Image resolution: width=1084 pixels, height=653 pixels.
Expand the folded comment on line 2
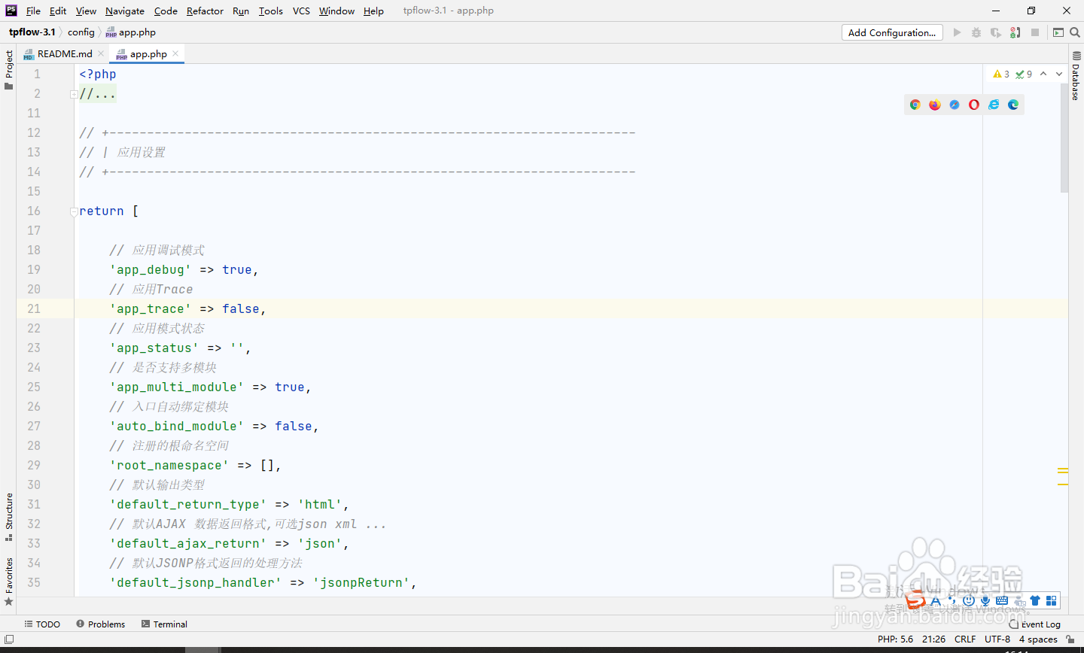click(x=74, y=94)
